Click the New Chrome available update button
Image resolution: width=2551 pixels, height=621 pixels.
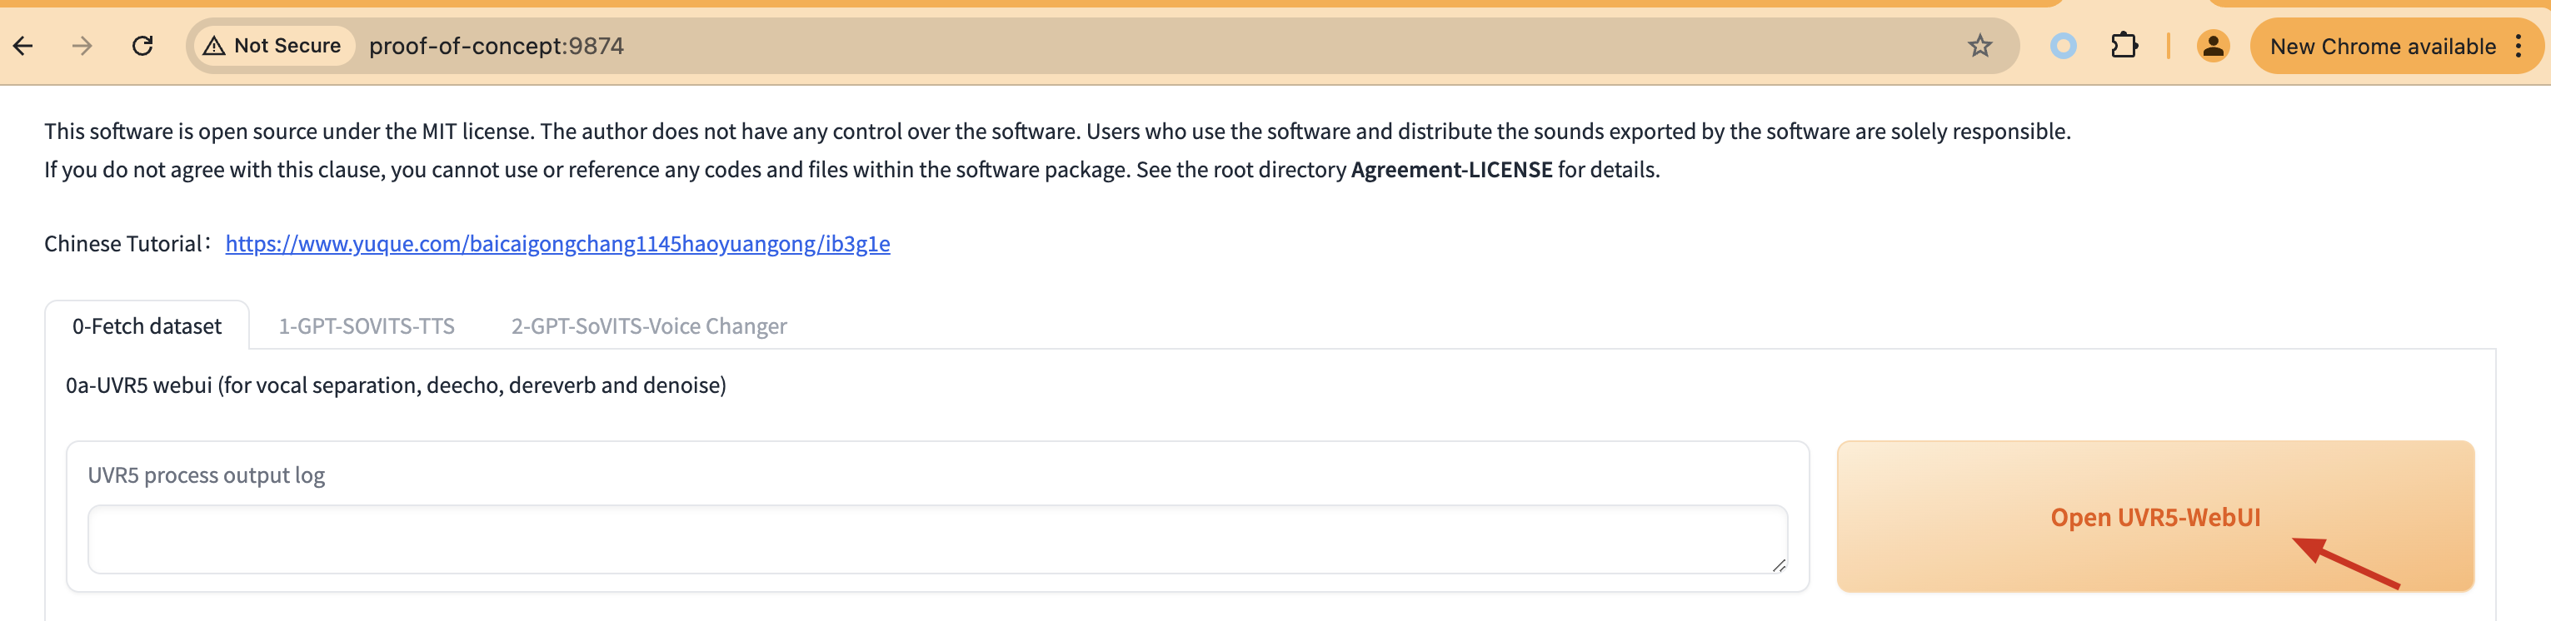[x=2382, y=47]
